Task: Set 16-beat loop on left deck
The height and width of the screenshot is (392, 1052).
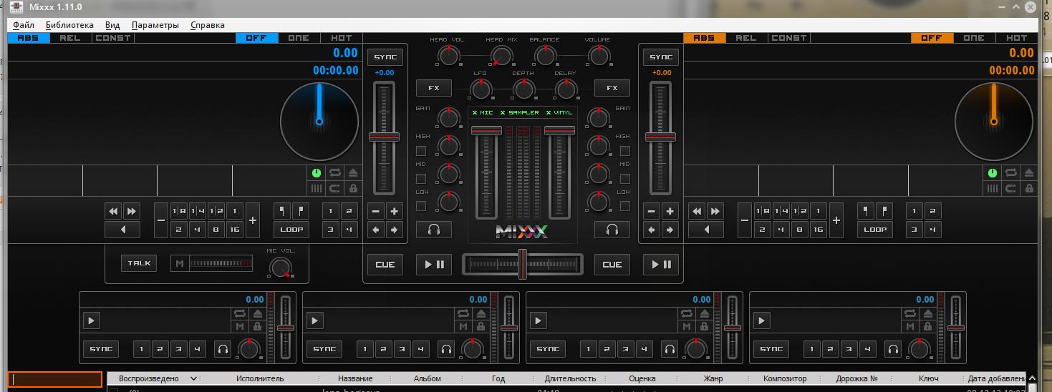Action: click(235, 230)
